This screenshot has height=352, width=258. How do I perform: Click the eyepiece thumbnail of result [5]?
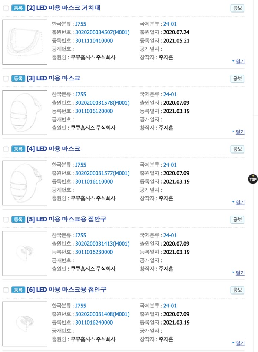click(25, 253)
